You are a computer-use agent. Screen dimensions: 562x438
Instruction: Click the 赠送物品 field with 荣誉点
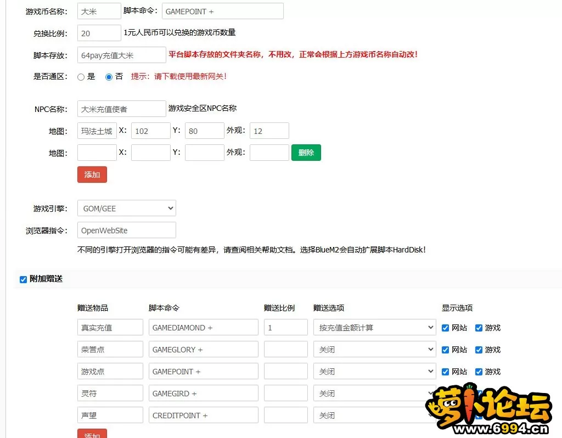coord(110,350)
